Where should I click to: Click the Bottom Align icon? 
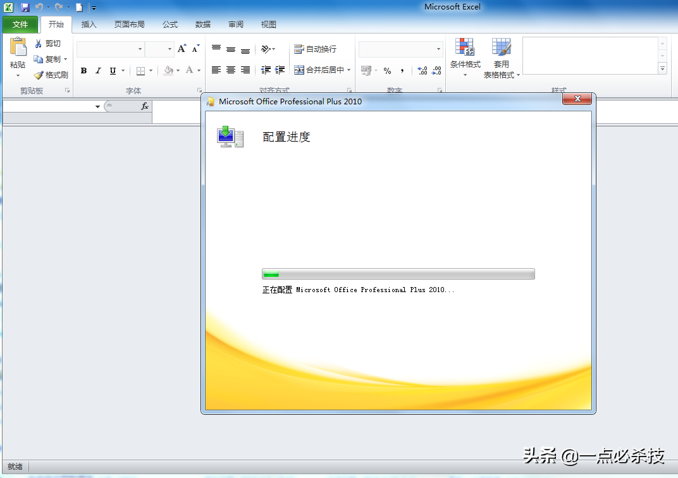pyautogui.click(x=245, y=49)
